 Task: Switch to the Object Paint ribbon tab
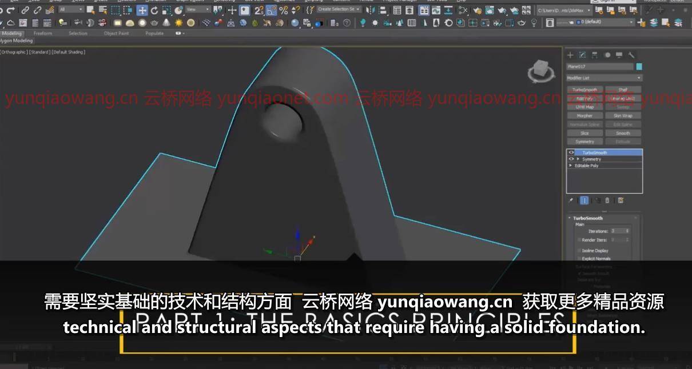click(x=116, y=34)
